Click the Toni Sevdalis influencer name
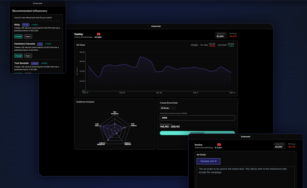307x188 pixels. point(21,63)
